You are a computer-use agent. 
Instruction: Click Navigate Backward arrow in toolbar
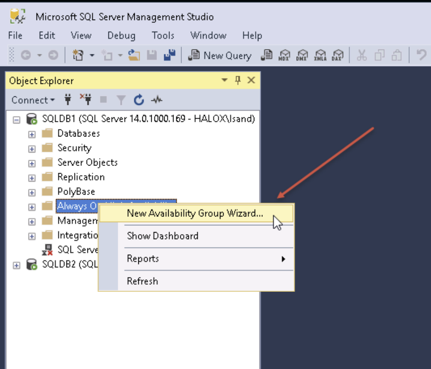click(x=25, y=55)
